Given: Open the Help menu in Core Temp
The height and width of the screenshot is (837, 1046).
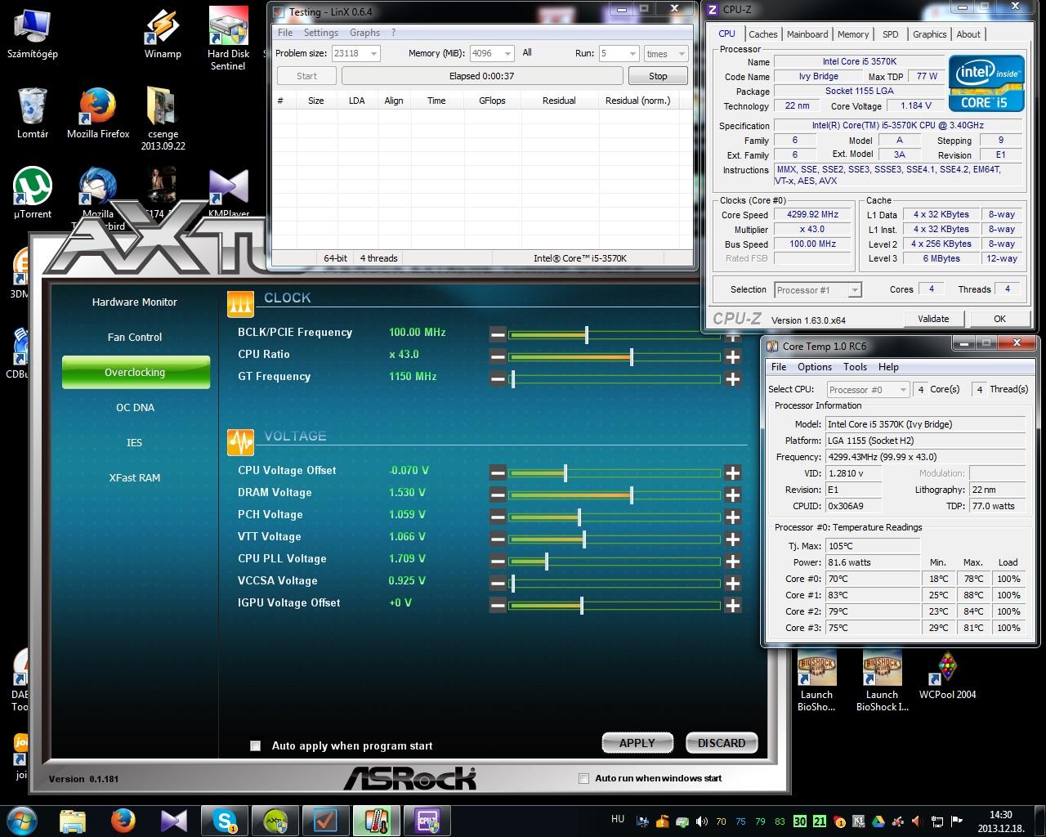Looking at the screenshot, I should tap(888, 367).
